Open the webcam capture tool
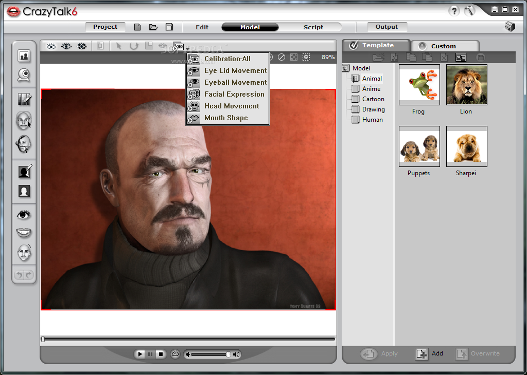 click(x=24, y=74)
